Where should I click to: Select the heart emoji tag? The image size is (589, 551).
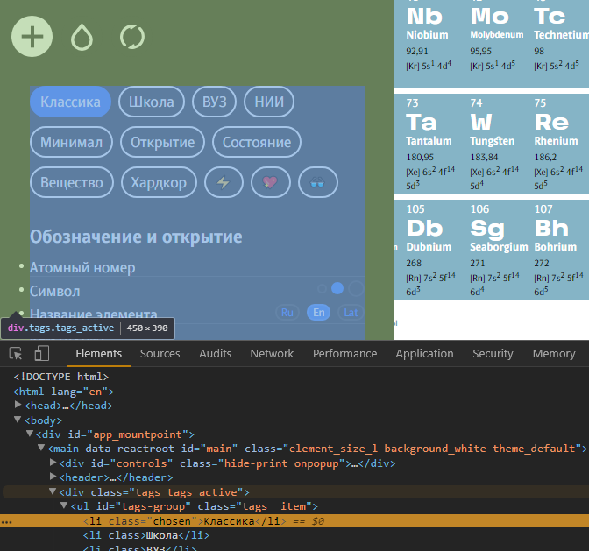pos(270,182)
